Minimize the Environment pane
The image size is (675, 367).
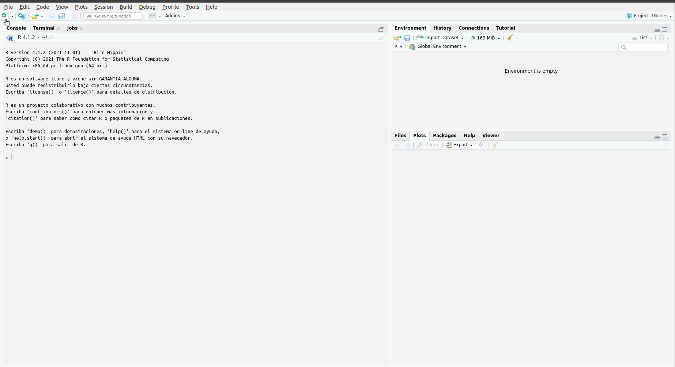657,30
